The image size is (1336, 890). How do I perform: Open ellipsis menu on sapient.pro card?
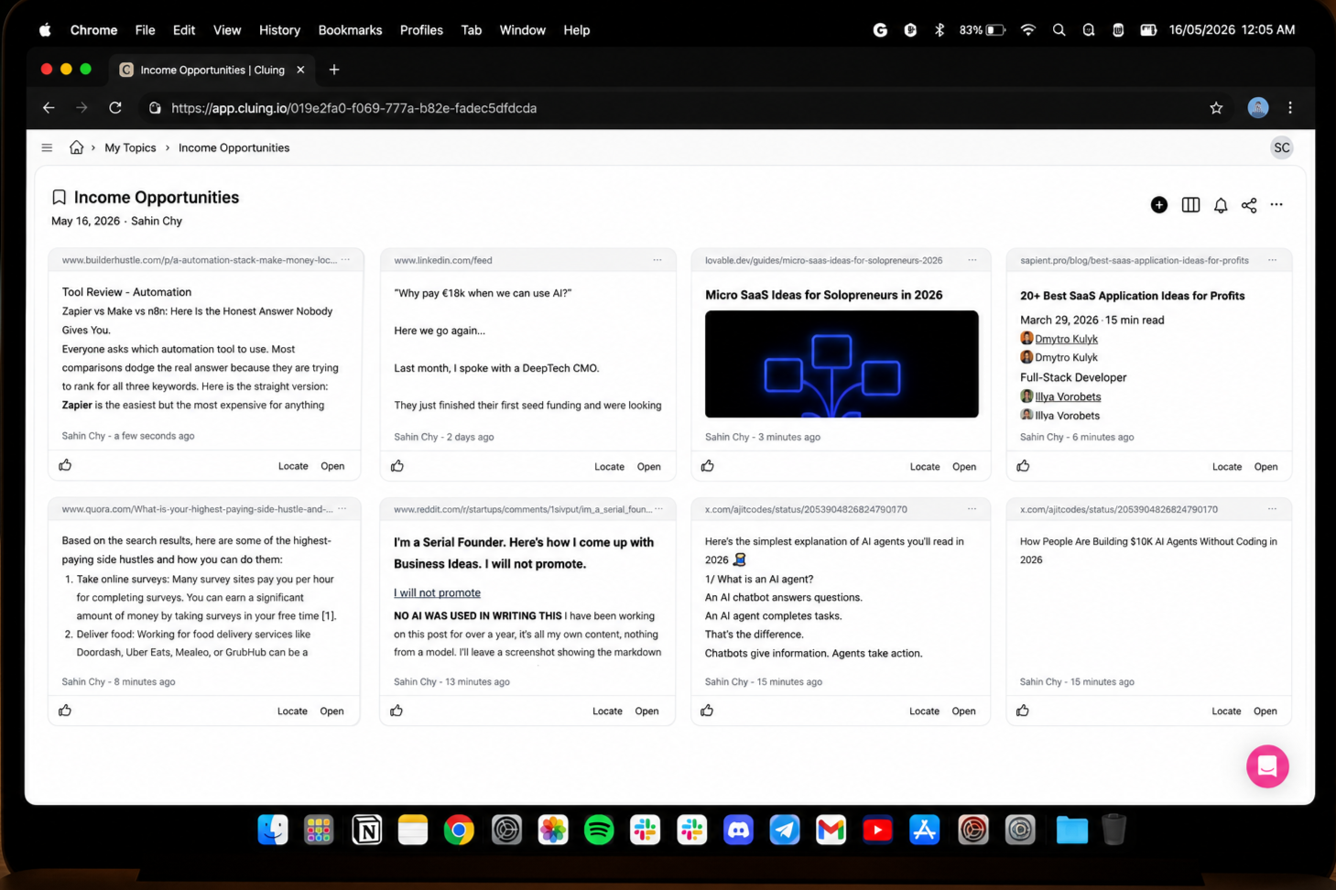[x=1273, y=260]
